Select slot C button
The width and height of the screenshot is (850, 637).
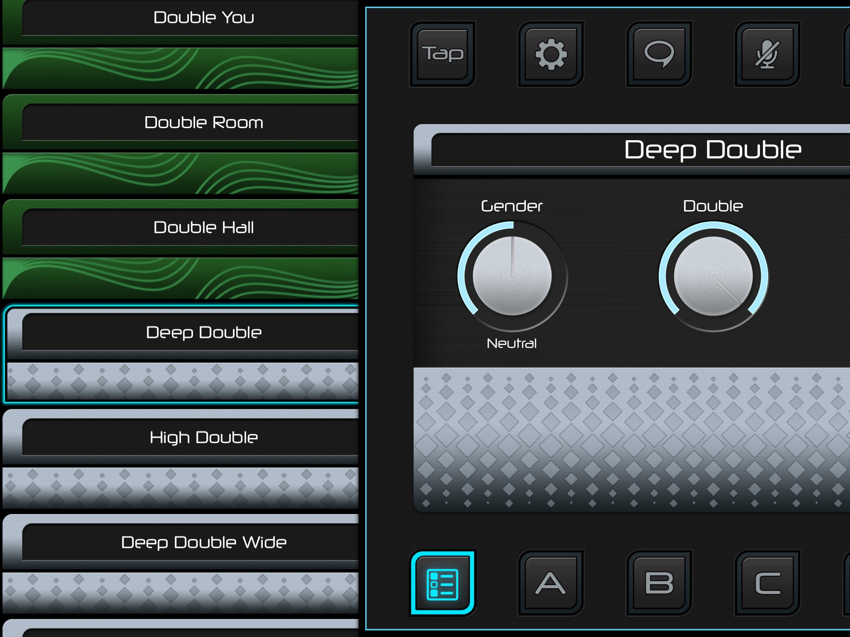(767, 583)
